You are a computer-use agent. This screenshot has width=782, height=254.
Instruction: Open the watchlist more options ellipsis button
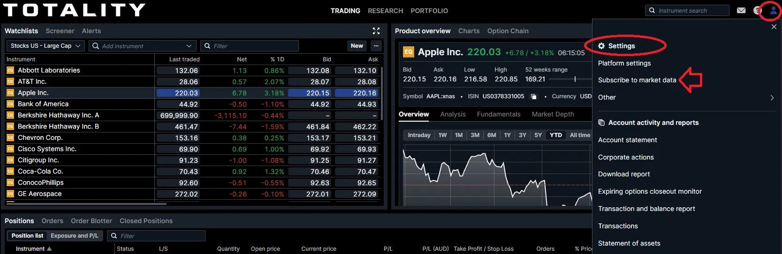click(x=376, y=46)
